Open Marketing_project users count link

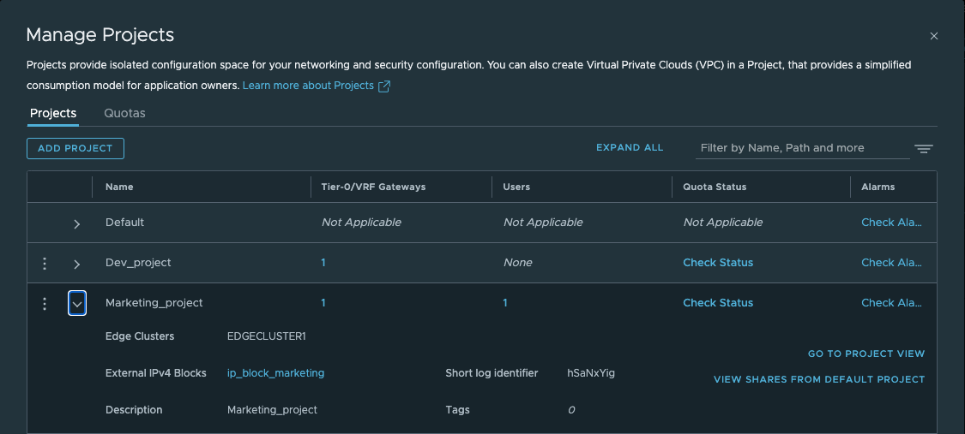point(505,303)
